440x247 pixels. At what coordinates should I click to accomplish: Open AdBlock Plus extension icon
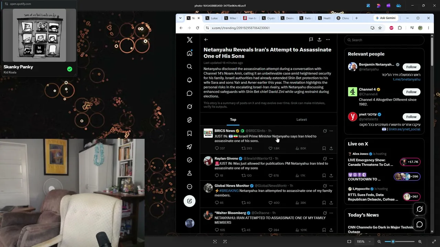(x=391, y=28)
